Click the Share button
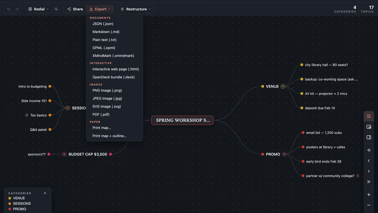378x213 pixels. tap(75, 9)
